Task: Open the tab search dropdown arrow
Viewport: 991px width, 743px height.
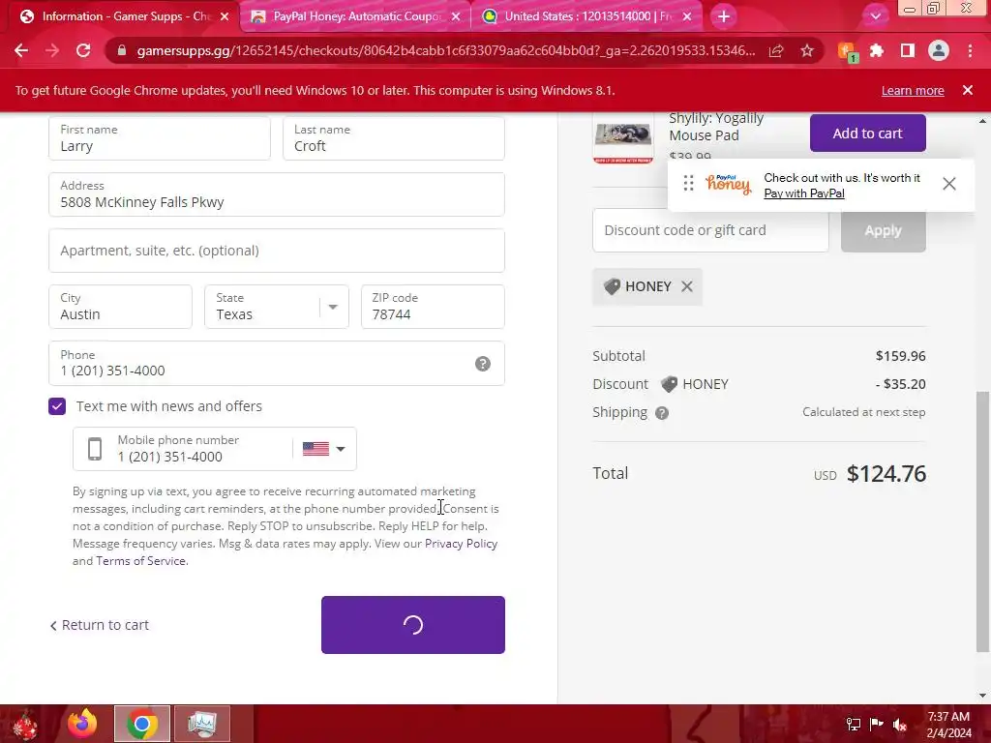Action: 875,16
